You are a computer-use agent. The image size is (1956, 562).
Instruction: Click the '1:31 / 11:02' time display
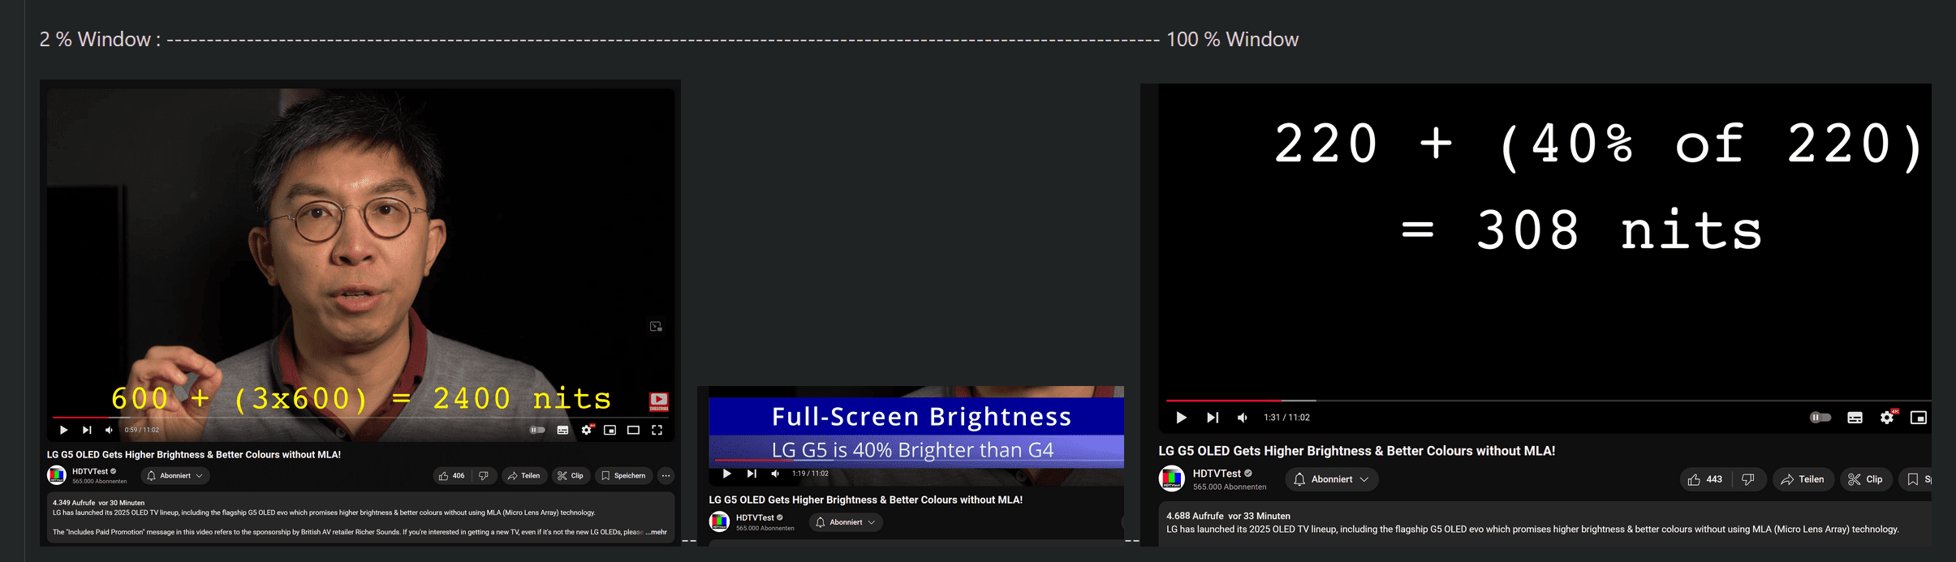pos(1286,418)
